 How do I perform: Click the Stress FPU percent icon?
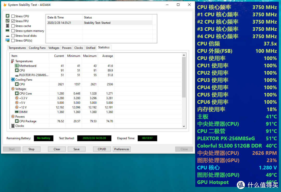[x=8, y=21]
